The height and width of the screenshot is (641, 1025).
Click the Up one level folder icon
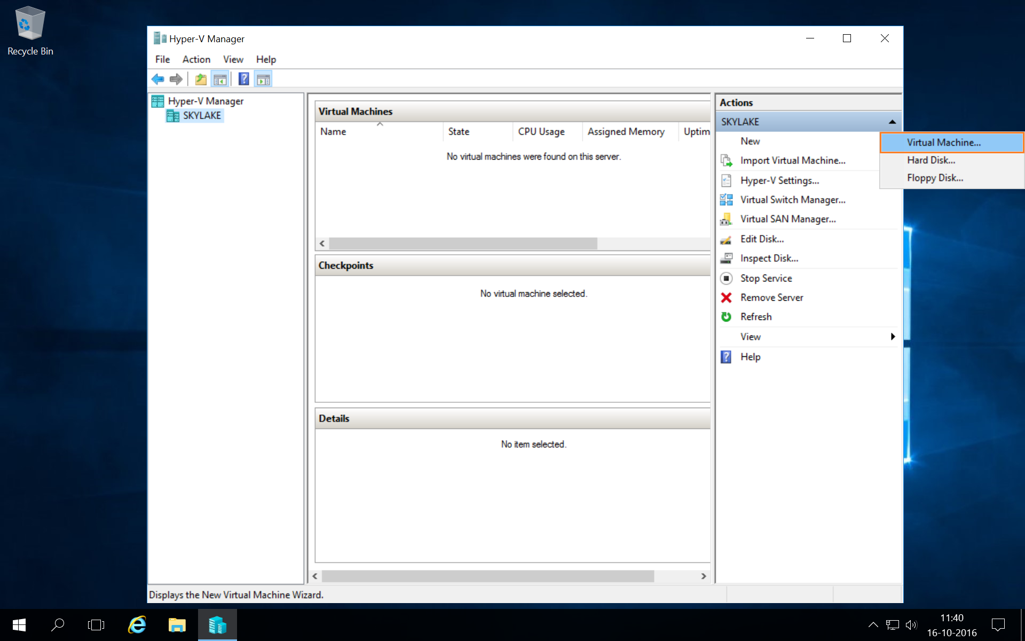pyautogui.click(x=201, y=80)
